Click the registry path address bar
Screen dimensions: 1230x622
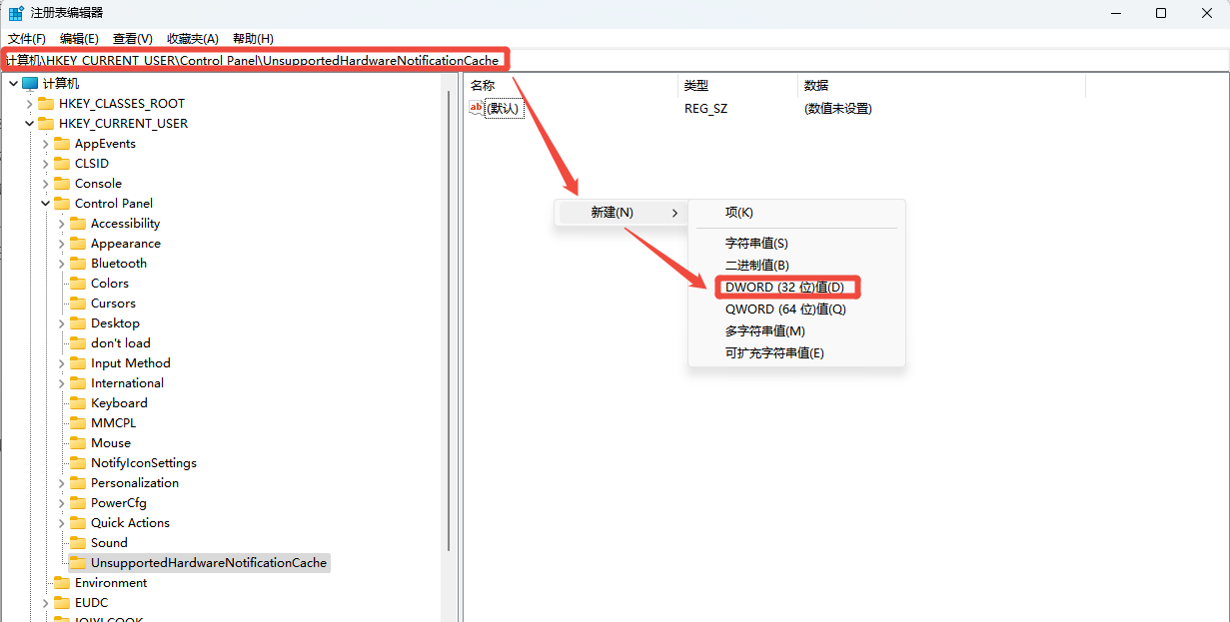(699, 61)
